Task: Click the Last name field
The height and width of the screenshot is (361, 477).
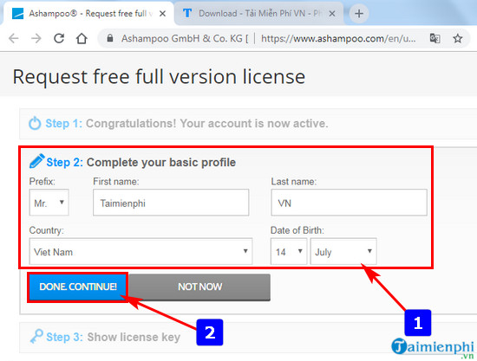Action: 349,203
